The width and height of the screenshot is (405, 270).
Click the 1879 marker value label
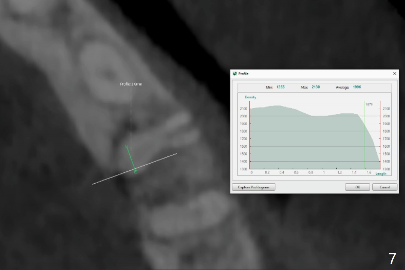[x=369, y=104]
